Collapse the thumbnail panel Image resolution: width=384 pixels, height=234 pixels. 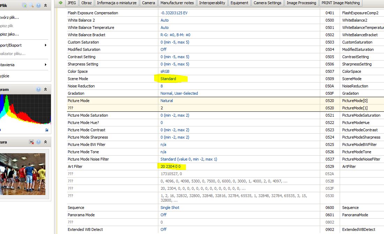(45, 142)
